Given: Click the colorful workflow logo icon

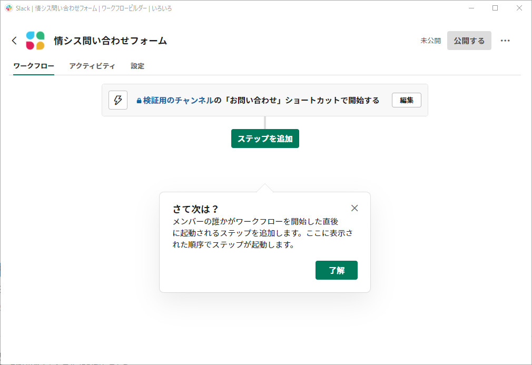Looking at the screenshot, I should 35,40.
